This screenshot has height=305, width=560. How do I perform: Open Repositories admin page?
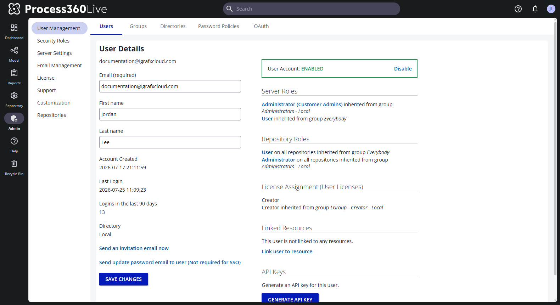[51, 115]
